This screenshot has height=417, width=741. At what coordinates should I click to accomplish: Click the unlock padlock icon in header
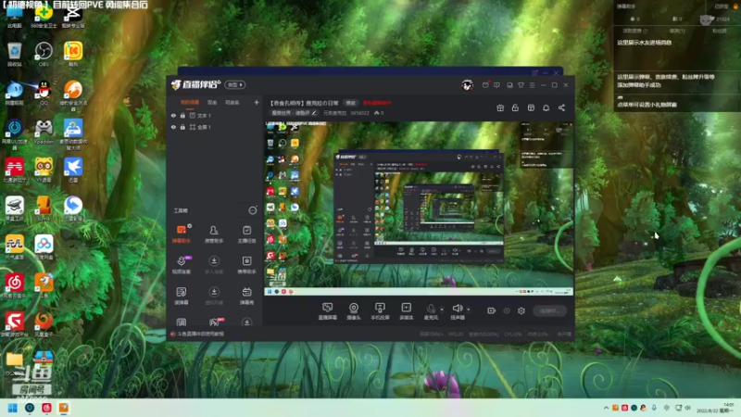[x=515, y=107]
